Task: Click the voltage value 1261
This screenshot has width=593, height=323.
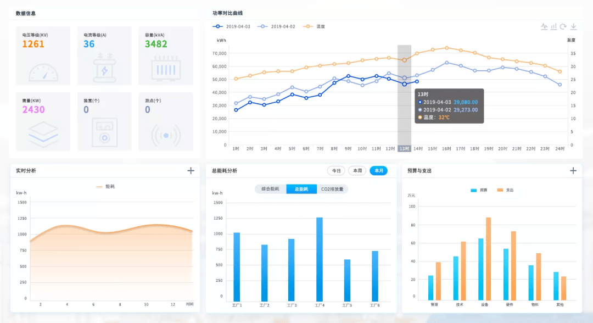Action: 33,44
